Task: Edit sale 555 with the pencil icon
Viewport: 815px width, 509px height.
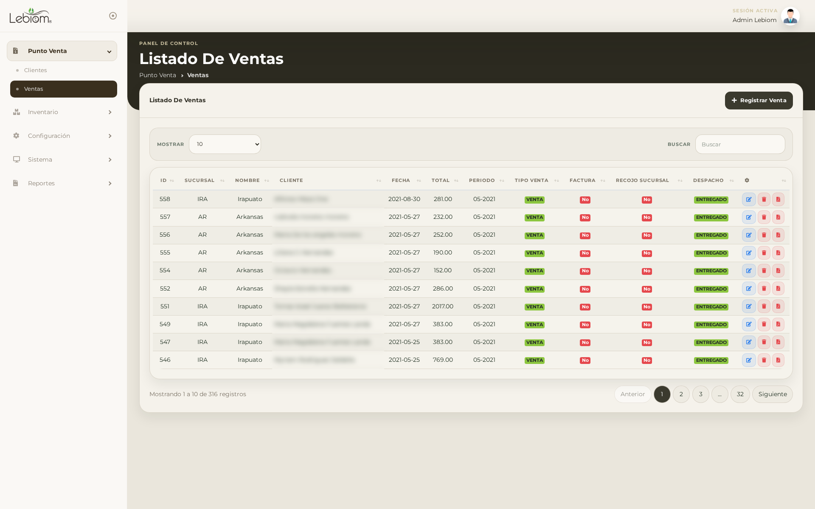Action: [749, 253]
